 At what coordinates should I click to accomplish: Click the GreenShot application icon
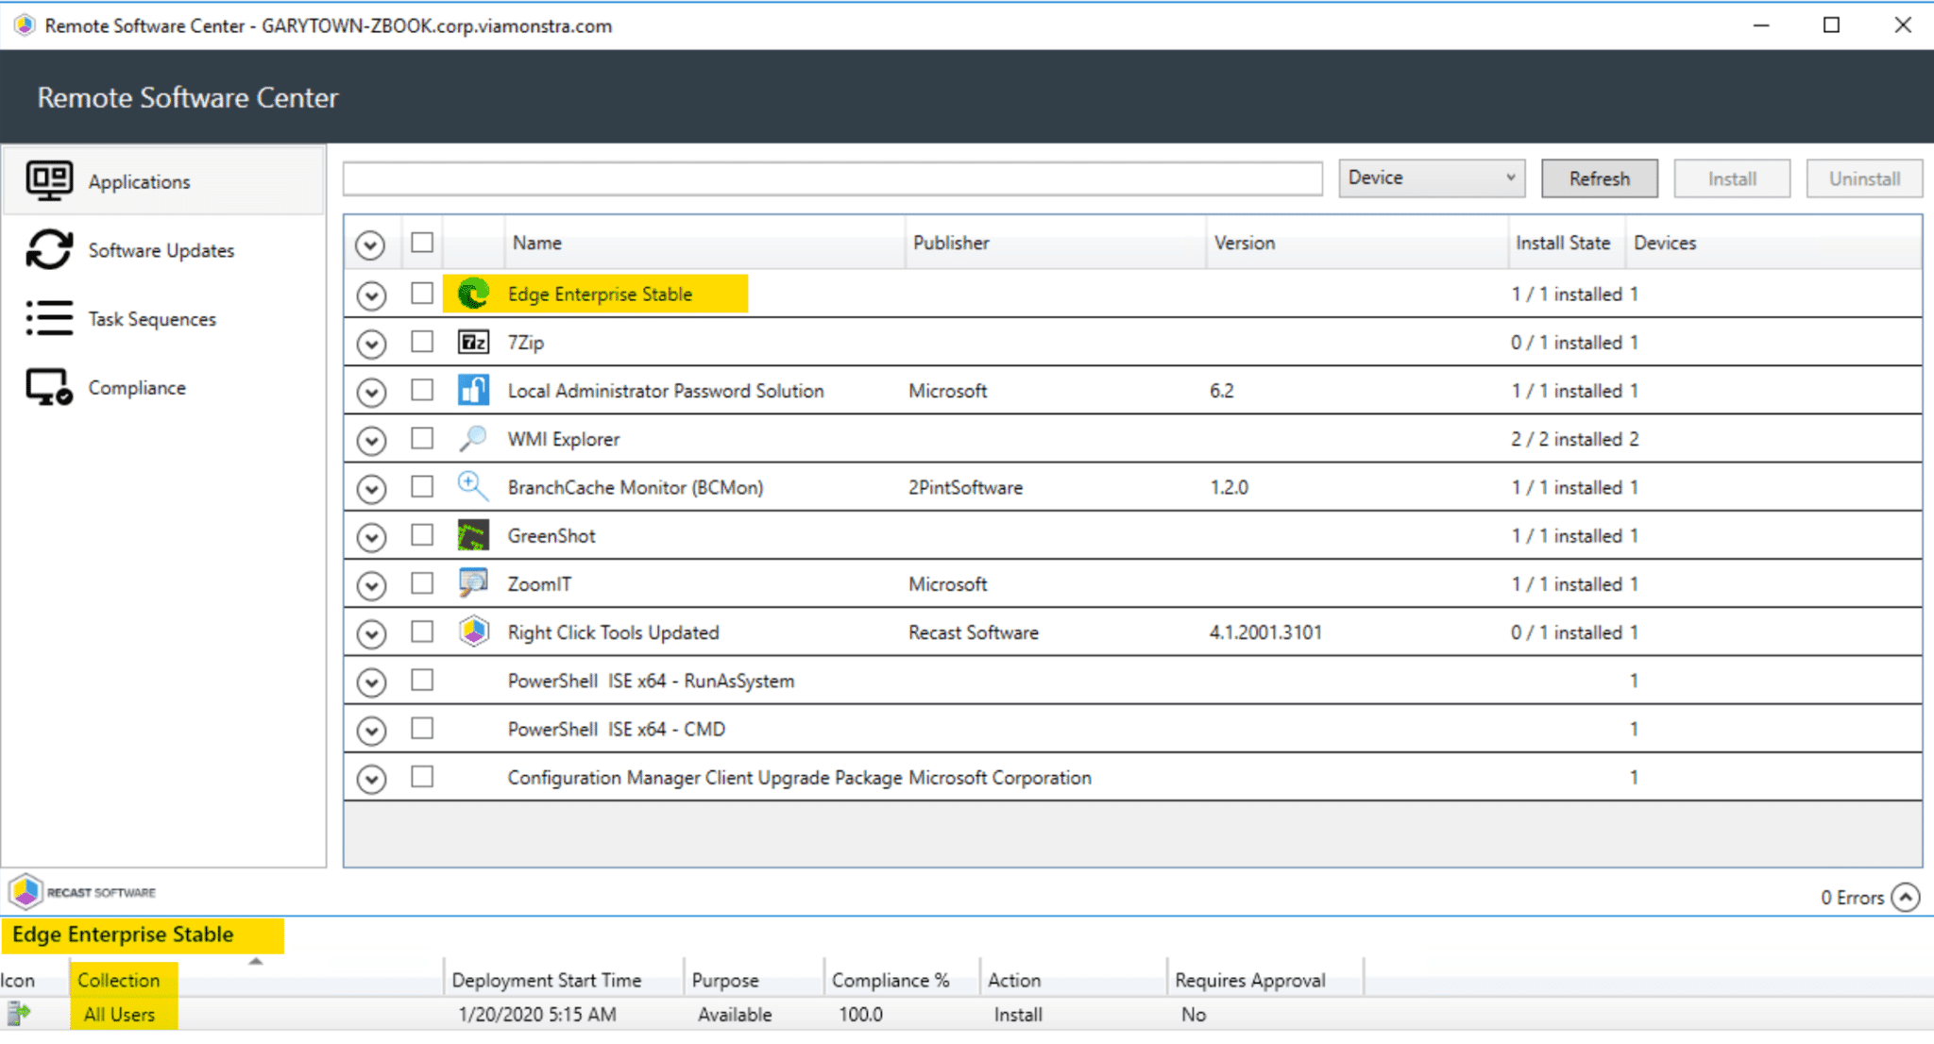point(473,536)
